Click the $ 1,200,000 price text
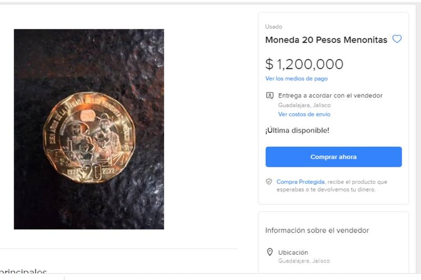 (304, 64)
